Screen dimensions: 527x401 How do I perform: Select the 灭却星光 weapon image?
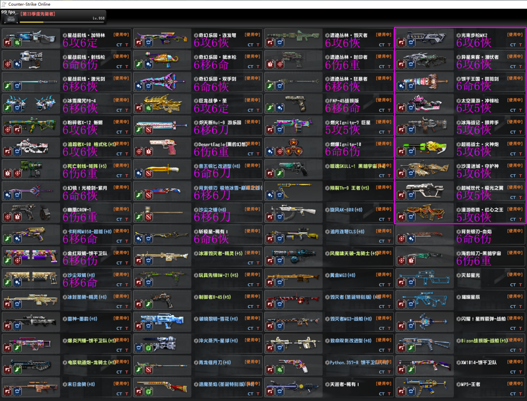(x=425, y=279)
